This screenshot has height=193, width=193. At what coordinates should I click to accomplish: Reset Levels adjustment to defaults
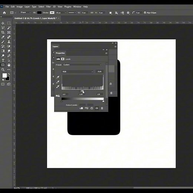(92, 108)
